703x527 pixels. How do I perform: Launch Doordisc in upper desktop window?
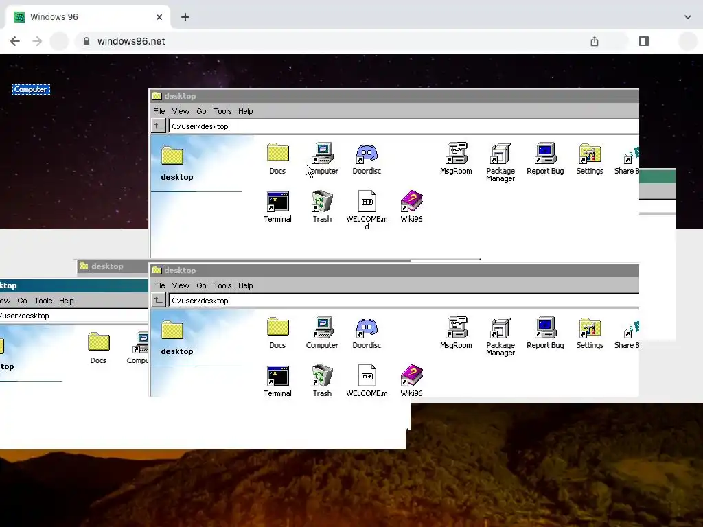pos(367,159)
